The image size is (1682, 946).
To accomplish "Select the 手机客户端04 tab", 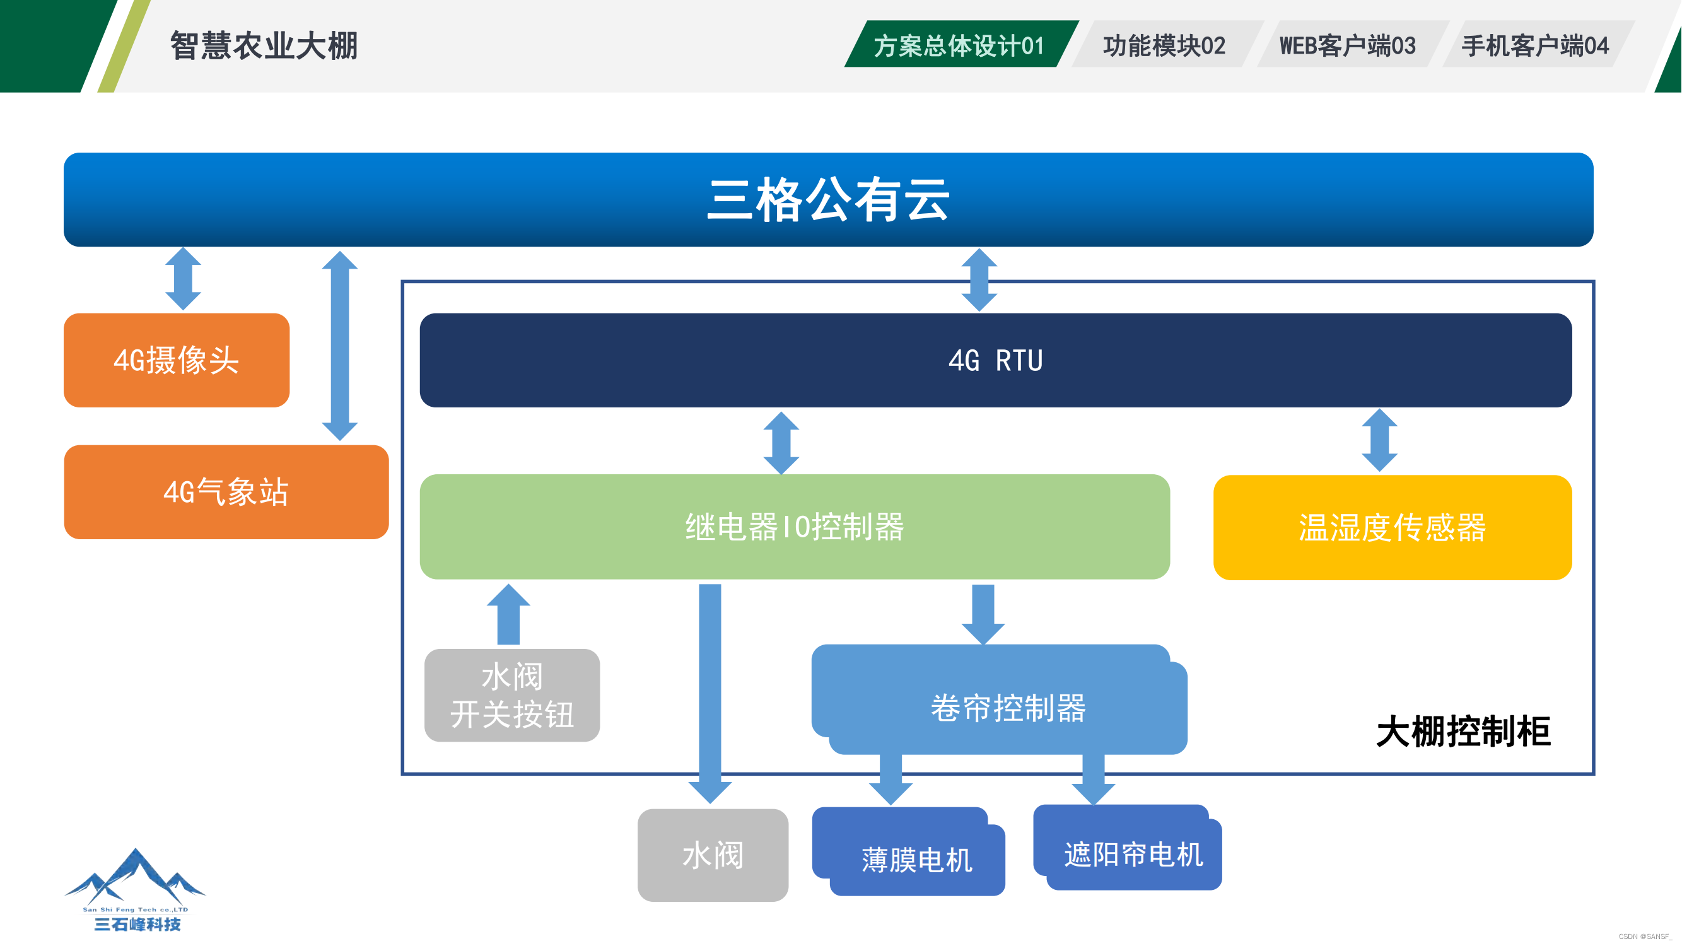I will click(1534, 45).
